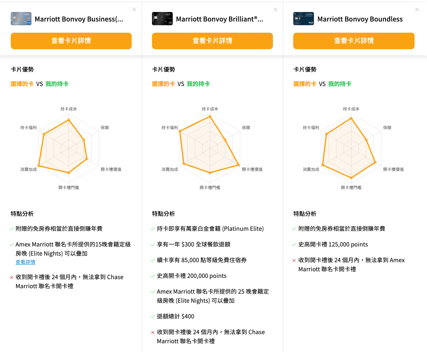Click the Marriott Bonvoy Business card thumbnail
This screenshot has height=354, width=427.
point(21,19)
